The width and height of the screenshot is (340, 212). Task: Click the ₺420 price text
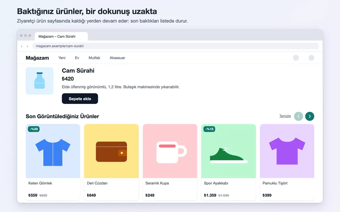point(68,79)
